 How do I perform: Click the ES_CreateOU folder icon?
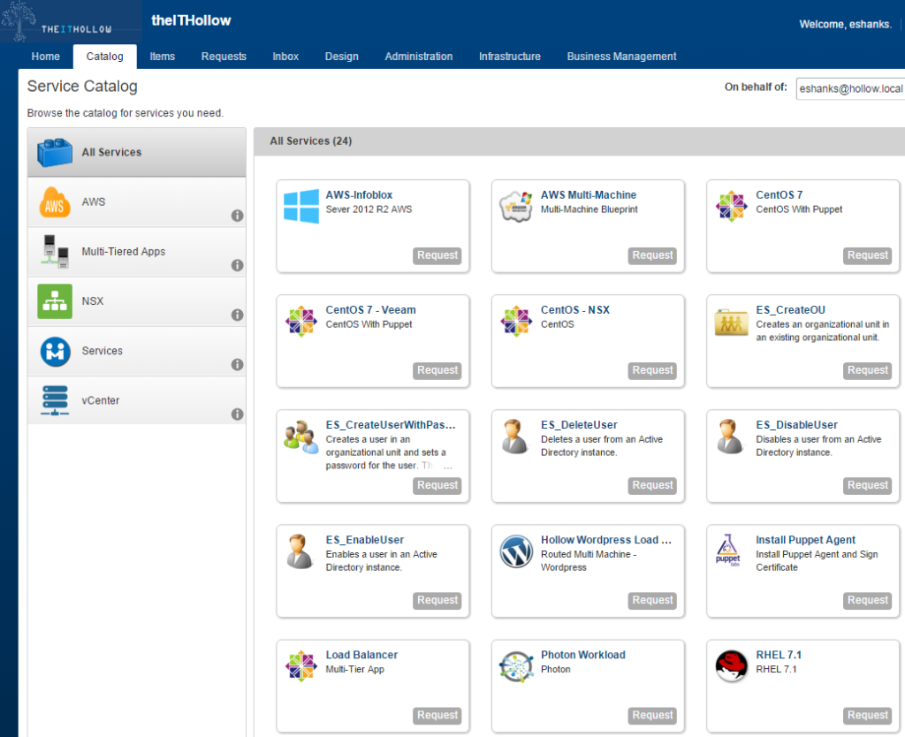[731, 322]
